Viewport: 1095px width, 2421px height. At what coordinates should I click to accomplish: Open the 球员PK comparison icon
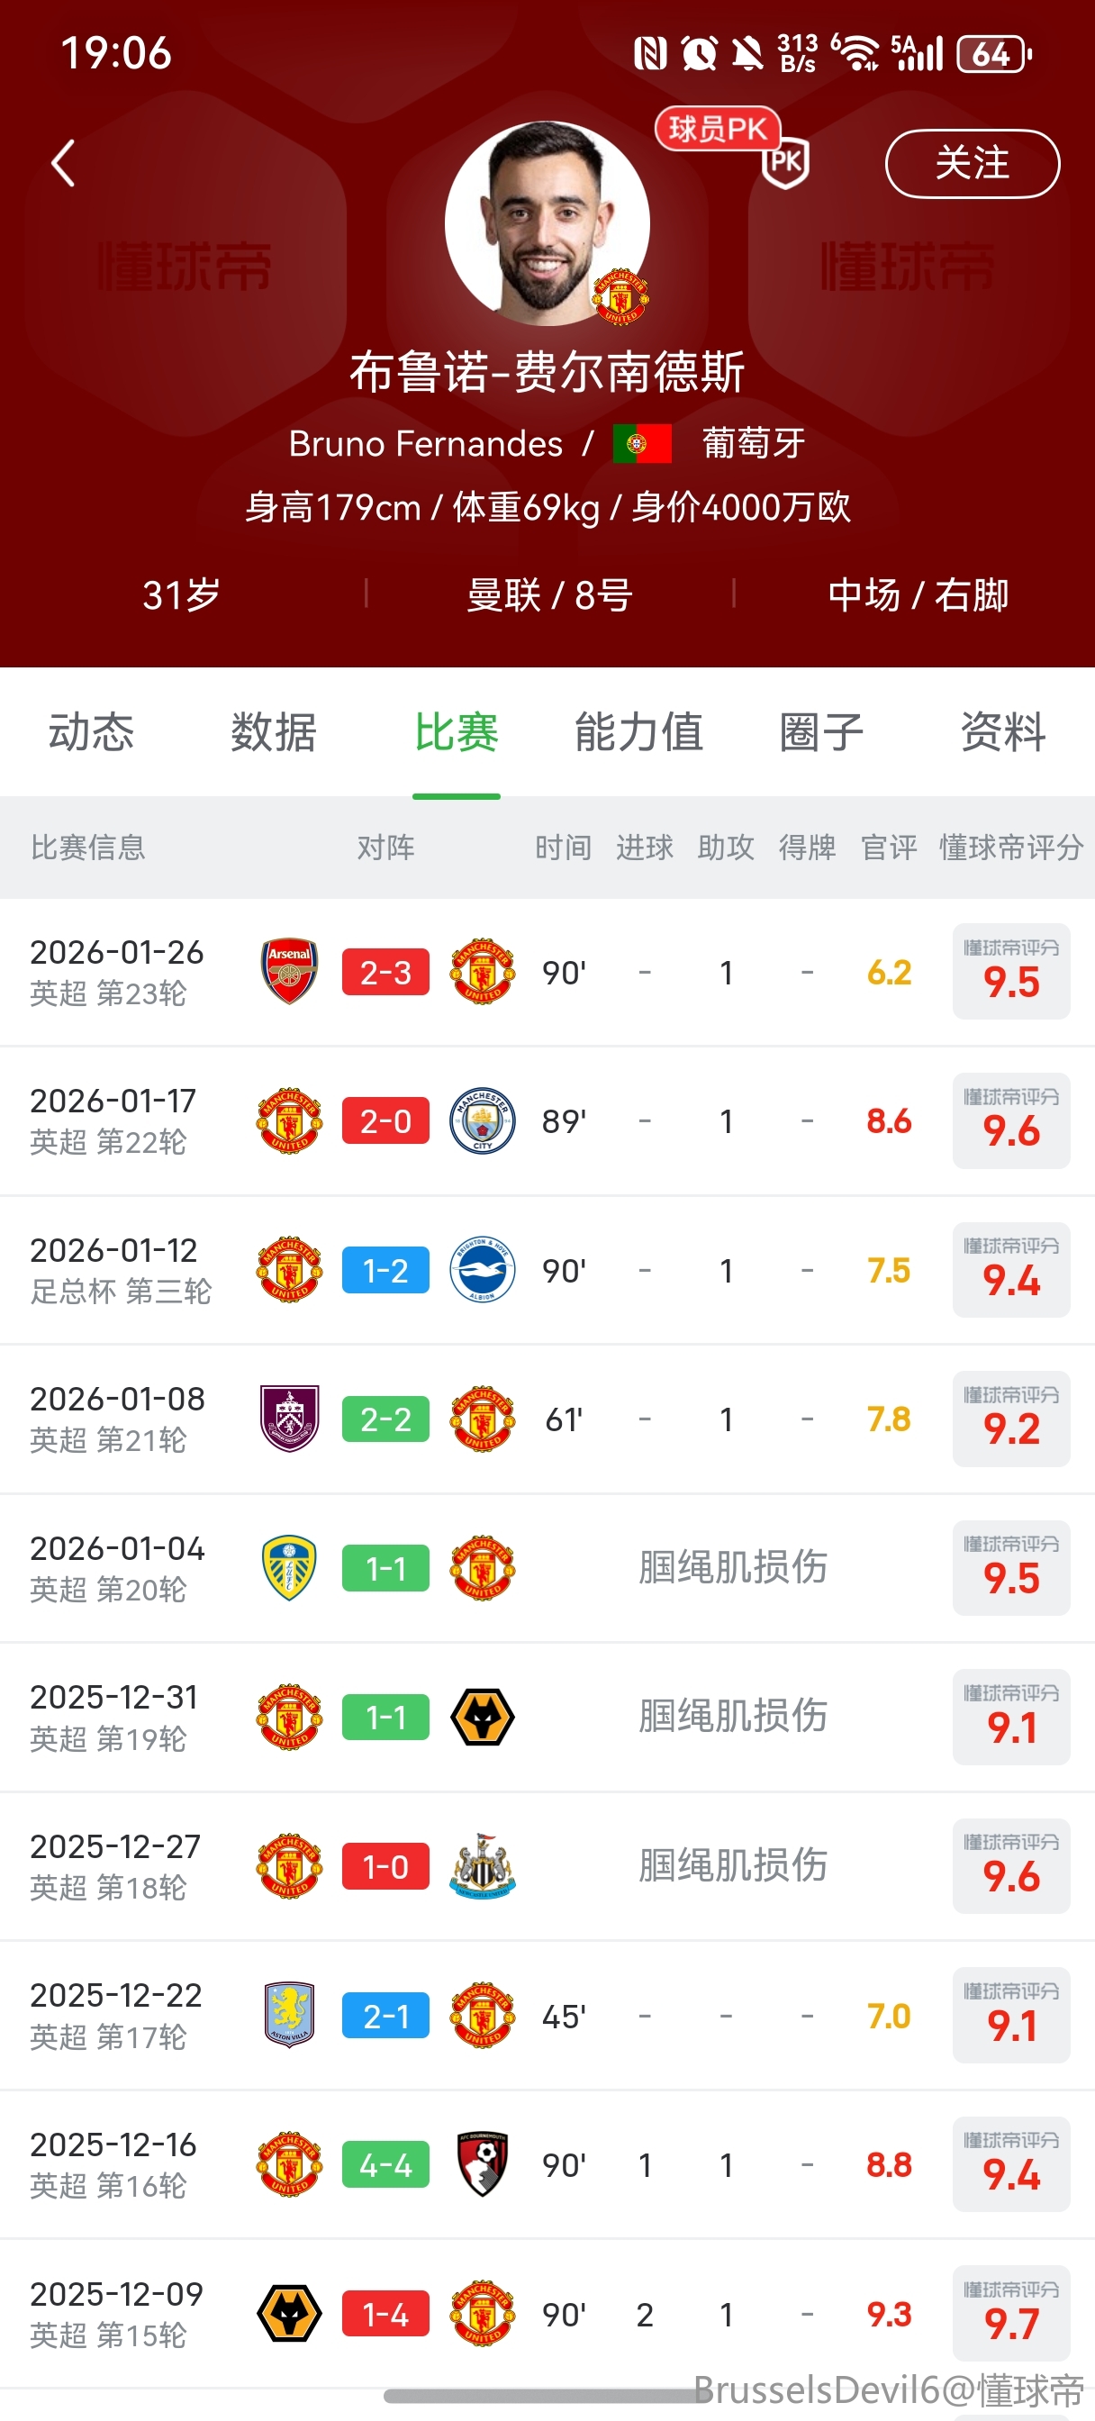click(x=785, y=161)
